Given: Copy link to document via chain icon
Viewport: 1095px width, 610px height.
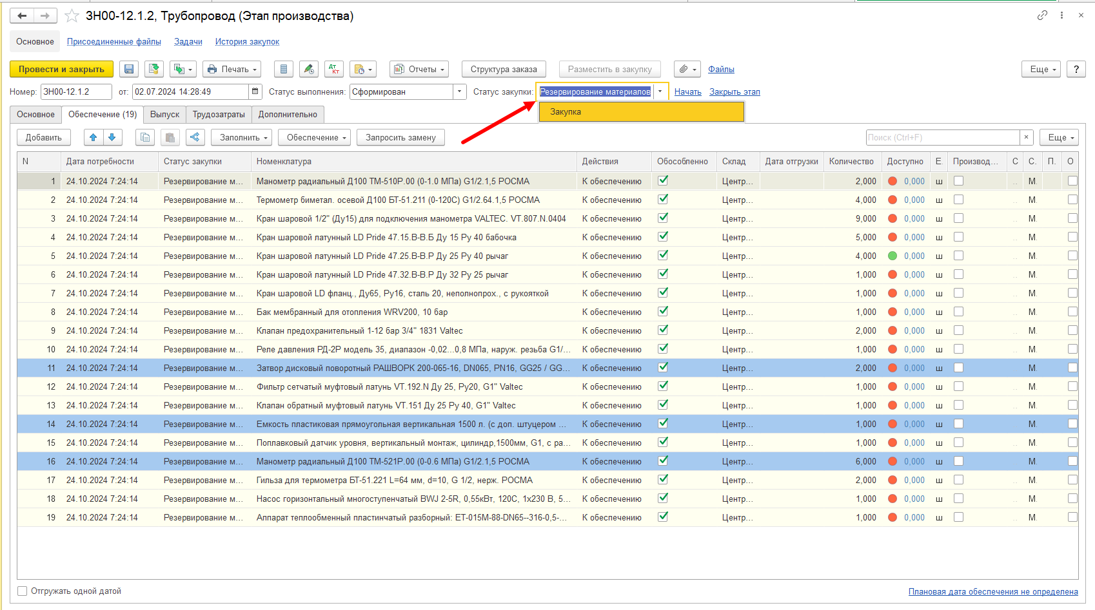Looking at the screenshot, I should pyautogui.click(x=1042, y=15).
